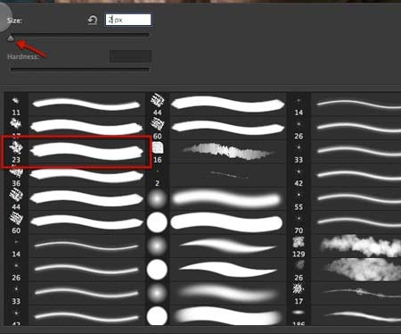Click the brush Size px input field
Viewport: 401px width, 334px height.
[x=128, y=20]
